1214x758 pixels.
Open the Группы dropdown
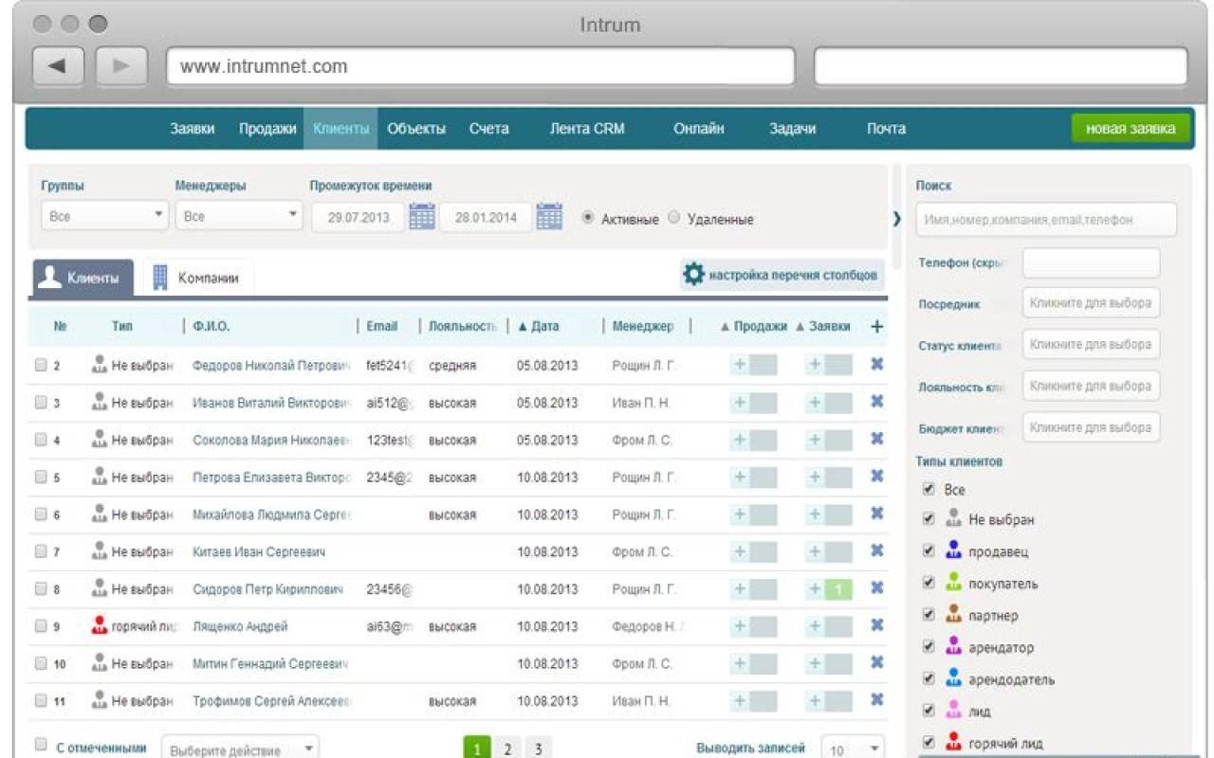[x=104, y=216]
